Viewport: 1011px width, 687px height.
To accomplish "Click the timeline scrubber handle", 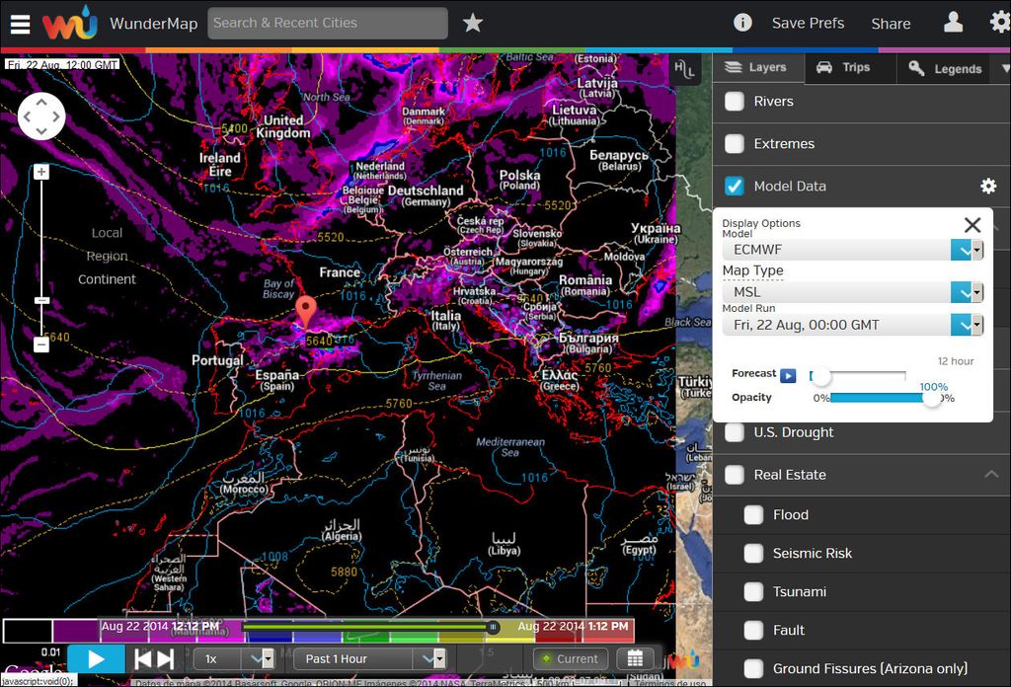I will [493, 627].
